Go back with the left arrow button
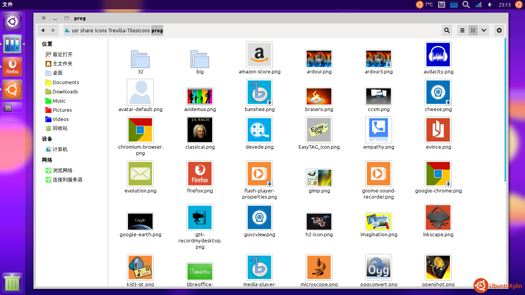Viewport: 525px width, 295px height. click(x=43, y=30)
